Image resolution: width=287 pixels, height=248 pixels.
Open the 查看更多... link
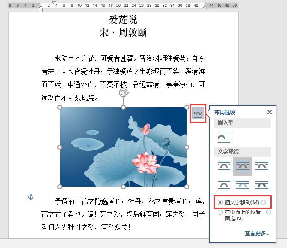(257, 233)
